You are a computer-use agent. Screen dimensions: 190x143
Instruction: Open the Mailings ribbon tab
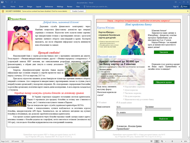(60, 6)
